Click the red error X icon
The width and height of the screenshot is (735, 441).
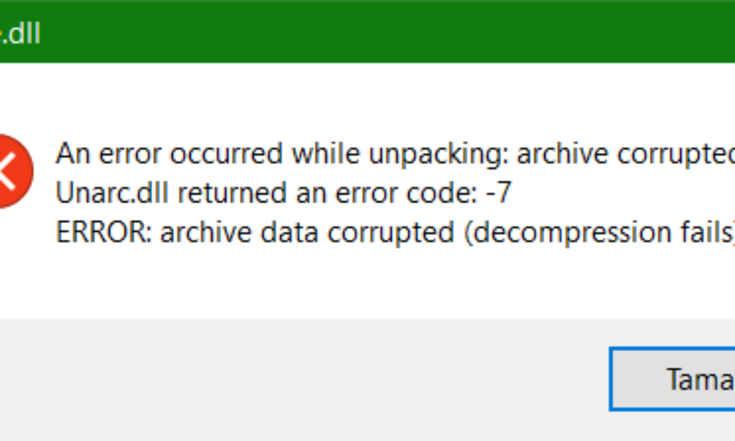click(13, 171)
